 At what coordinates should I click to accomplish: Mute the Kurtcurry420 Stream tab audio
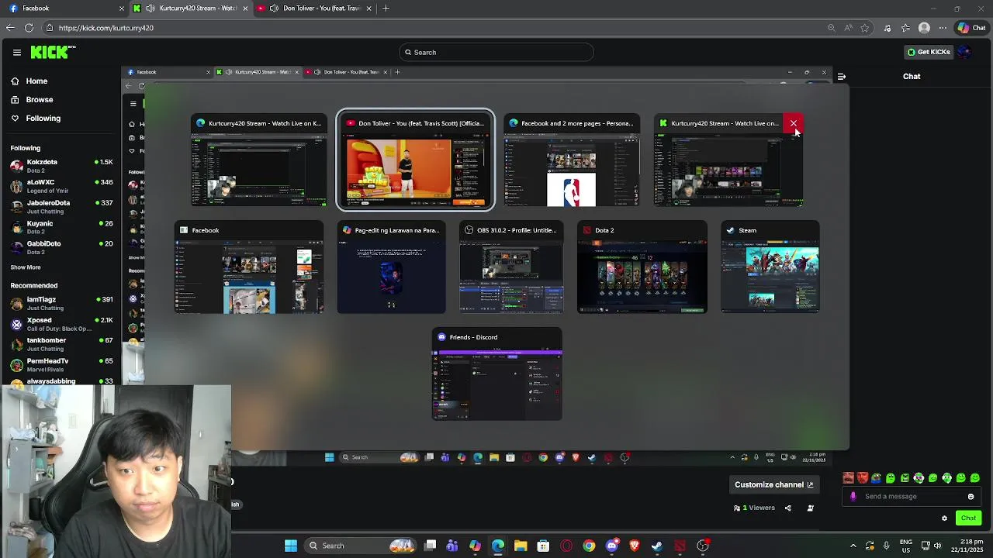click(151, 9)
